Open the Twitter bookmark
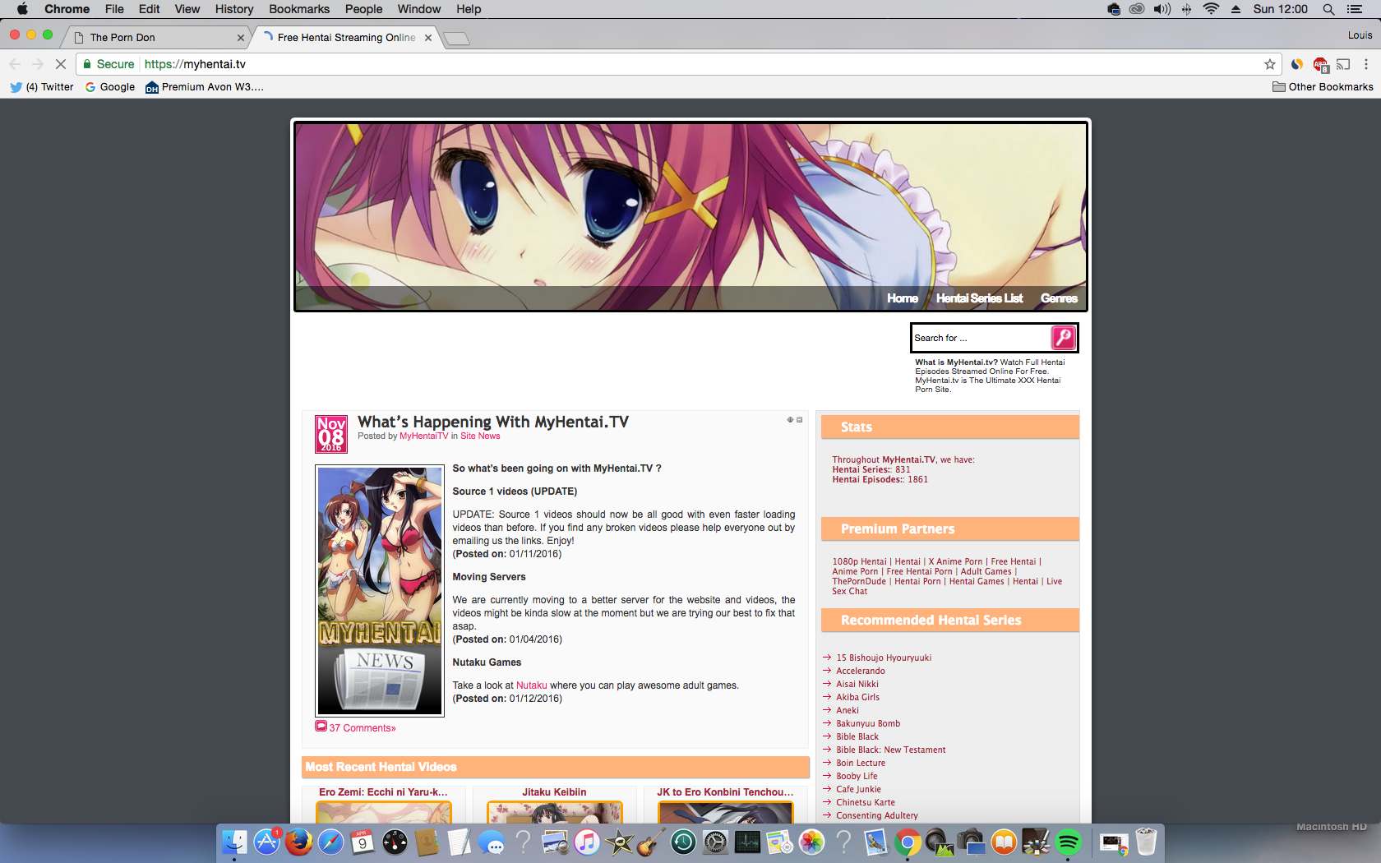 coord(42,87)
